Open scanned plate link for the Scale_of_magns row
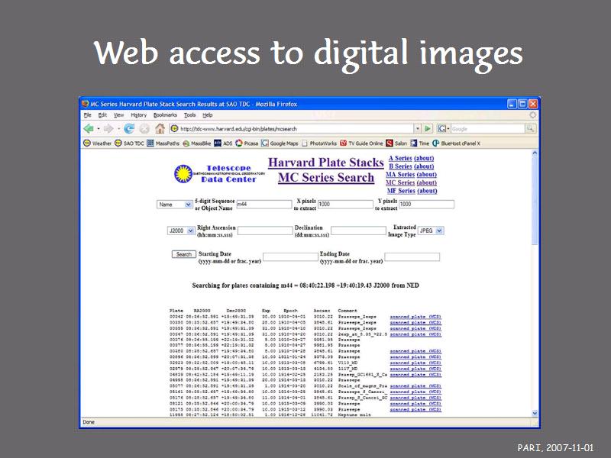 [x=415, y=386]
